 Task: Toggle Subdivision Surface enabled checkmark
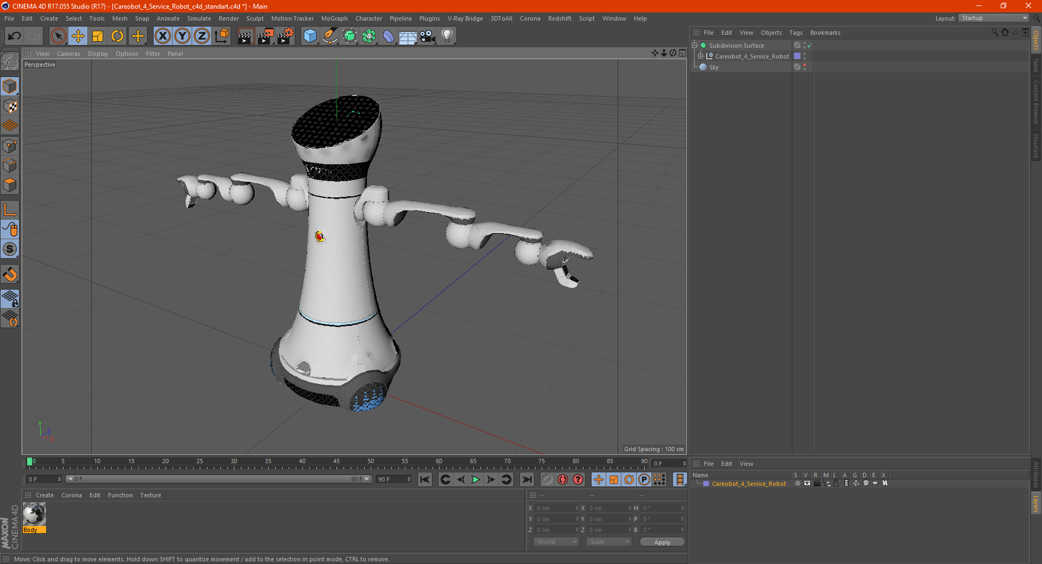click(x=809, y=46)
